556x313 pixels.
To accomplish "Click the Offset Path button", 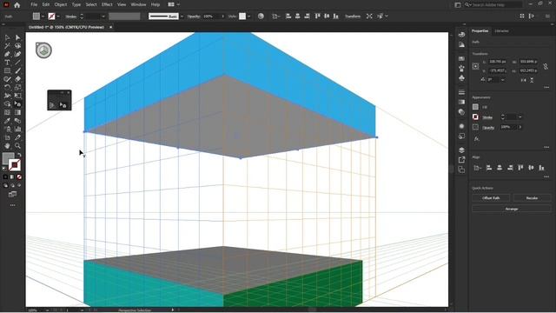I will point(491,198).
